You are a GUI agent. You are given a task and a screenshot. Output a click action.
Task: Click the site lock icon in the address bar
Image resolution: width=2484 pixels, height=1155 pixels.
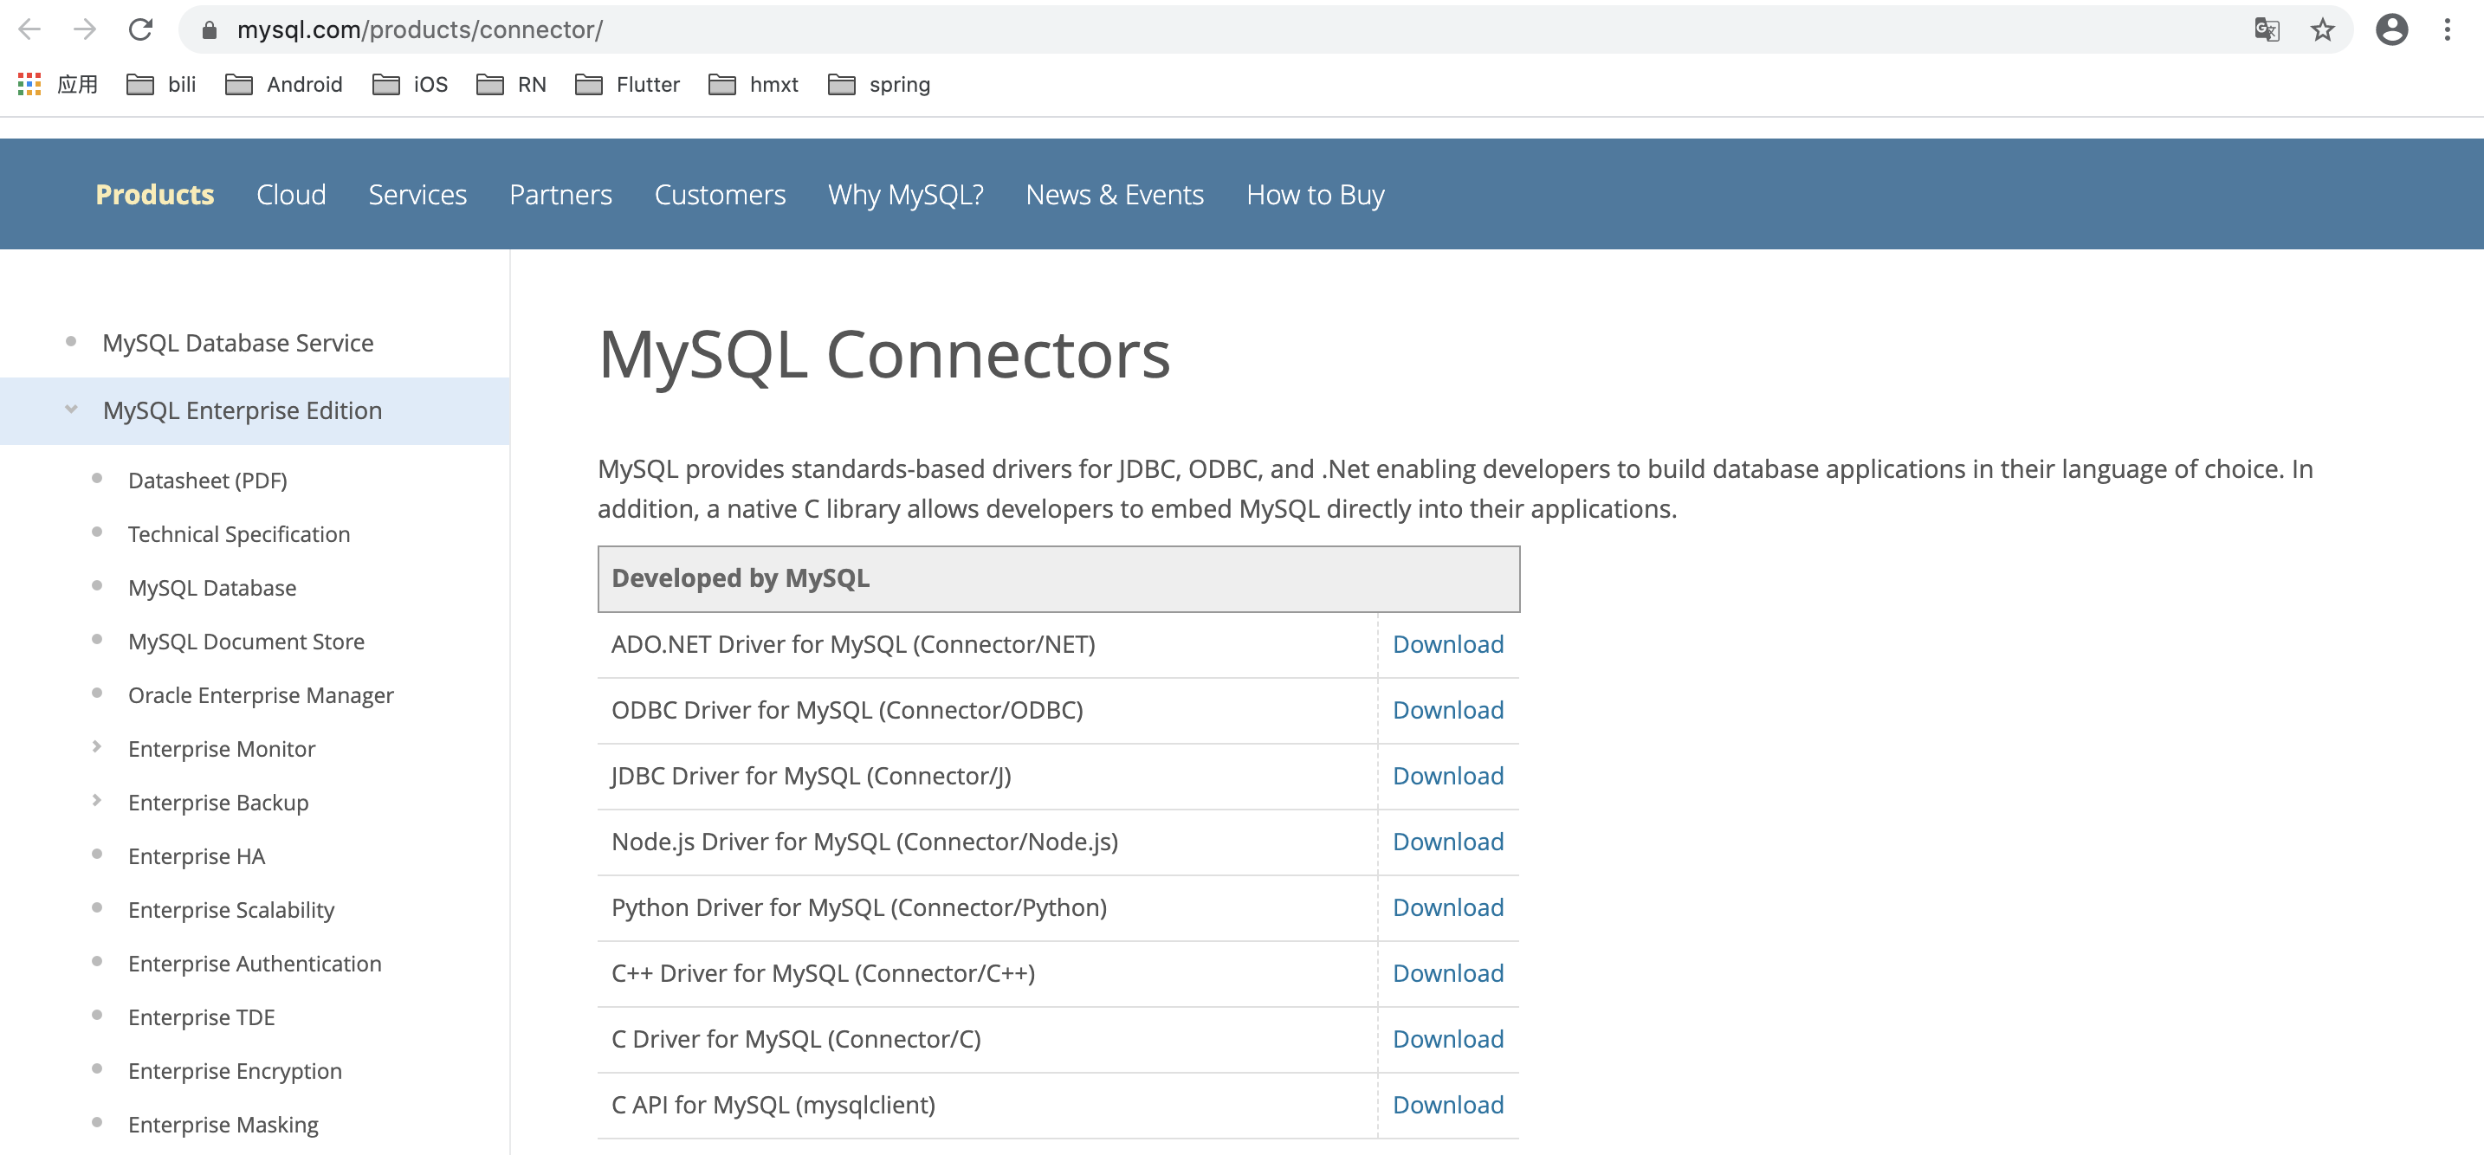210,30
